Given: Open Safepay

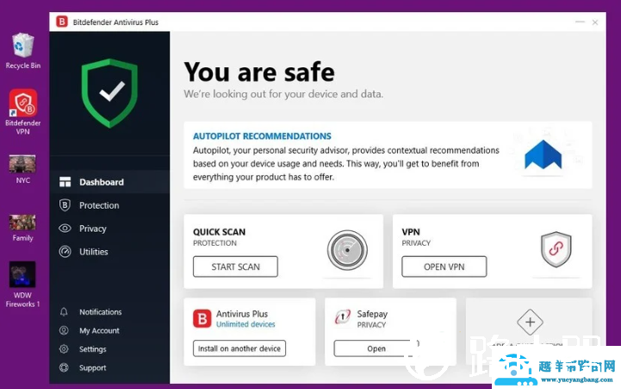Looking at the screenshot, I should [x=376, y=348].
